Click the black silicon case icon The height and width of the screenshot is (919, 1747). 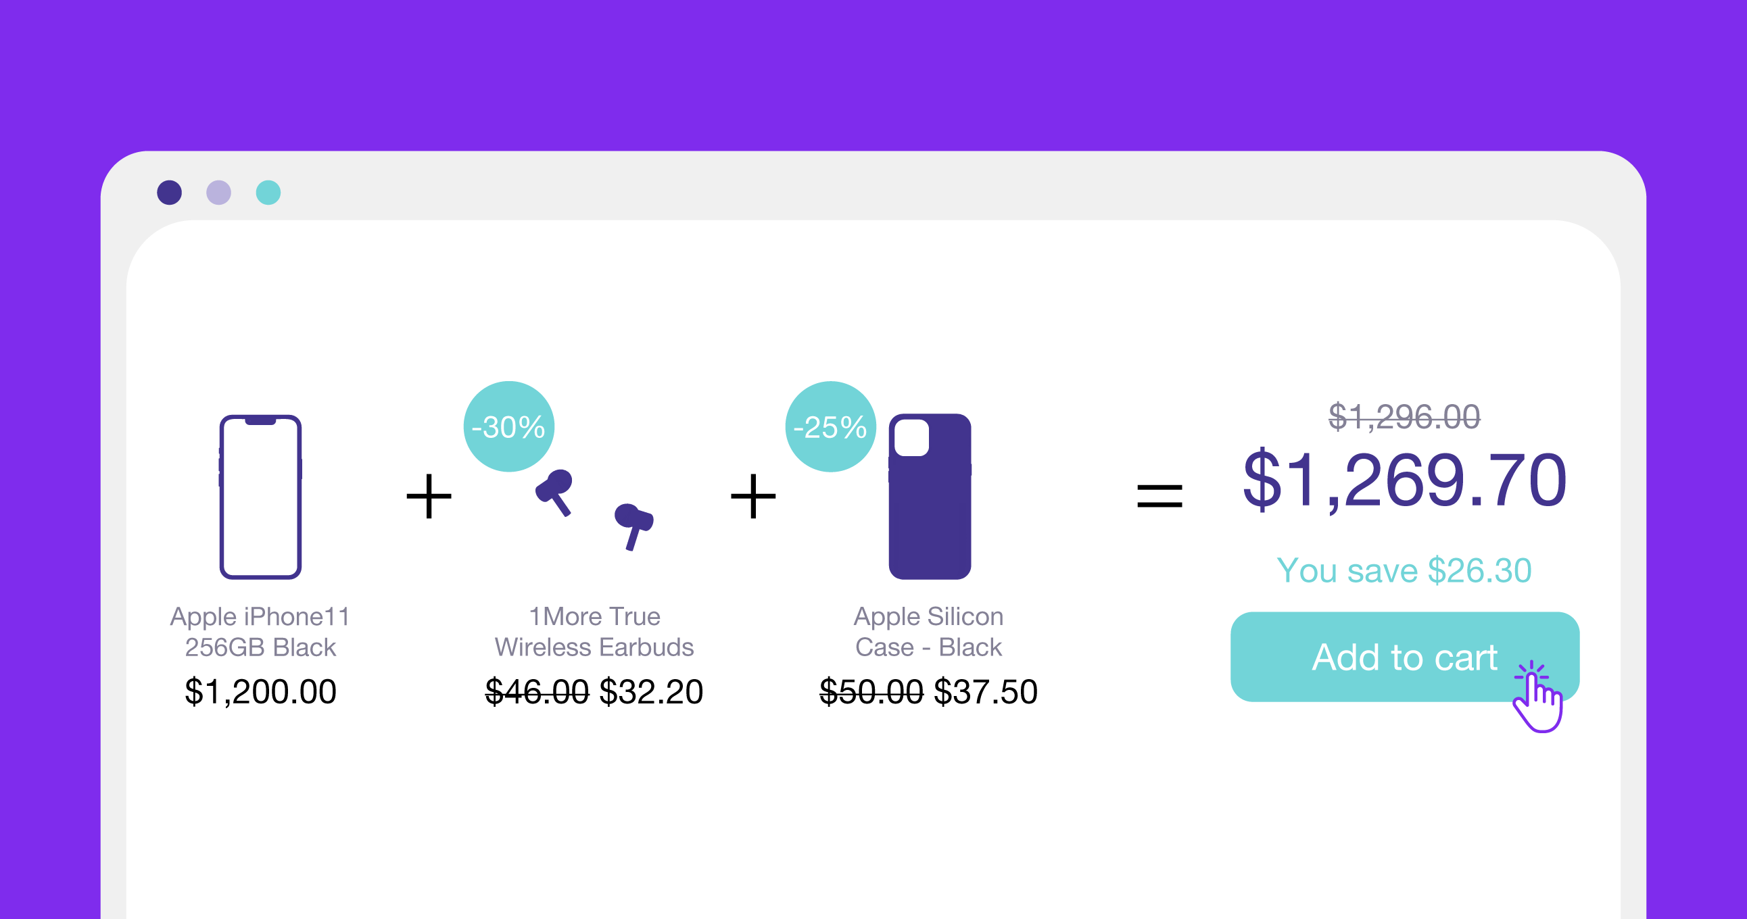point(930,497)
